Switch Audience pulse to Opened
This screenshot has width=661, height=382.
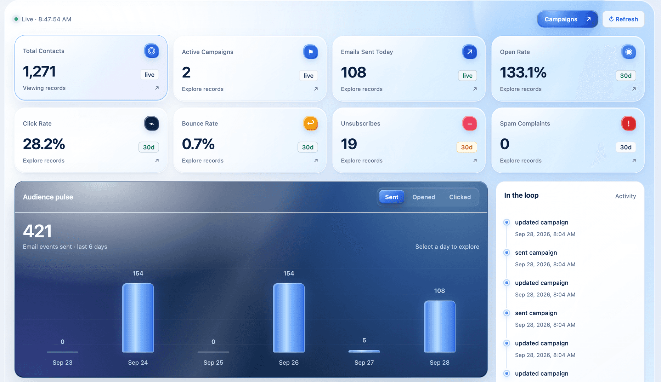click(424, 197)
